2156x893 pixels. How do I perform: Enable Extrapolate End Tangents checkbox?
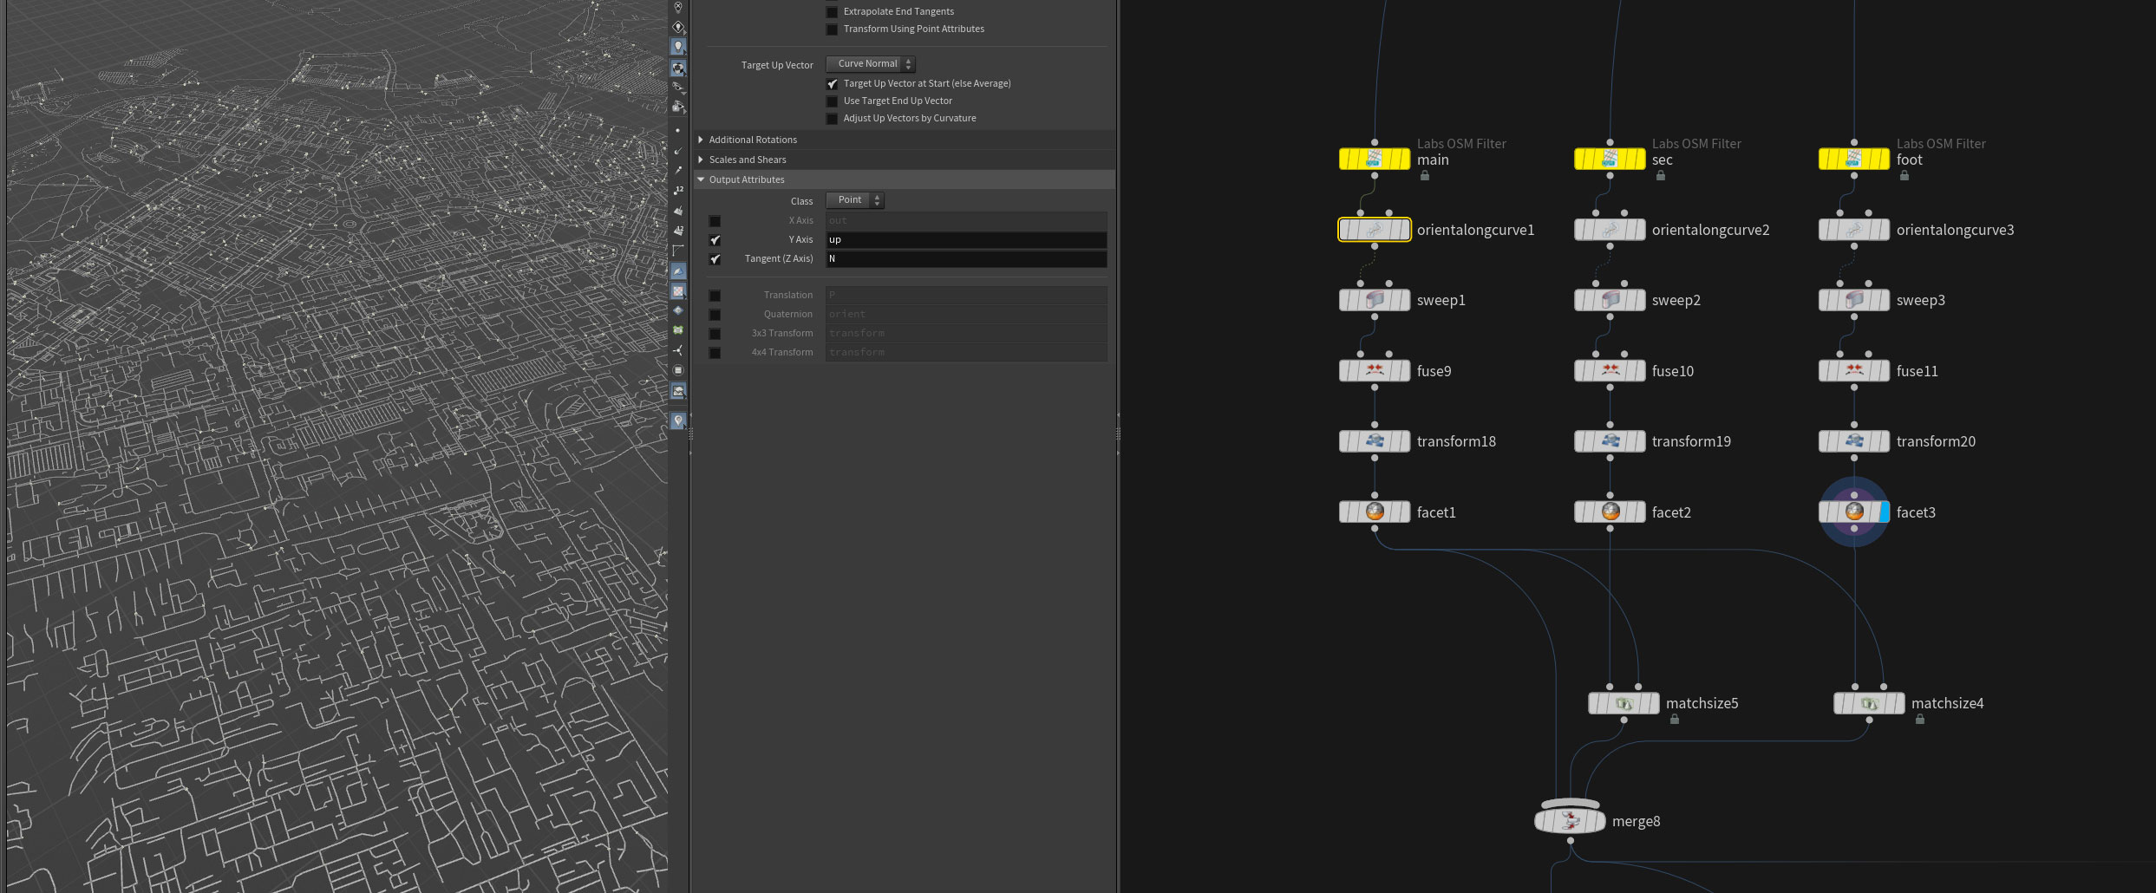coord(832,12)
